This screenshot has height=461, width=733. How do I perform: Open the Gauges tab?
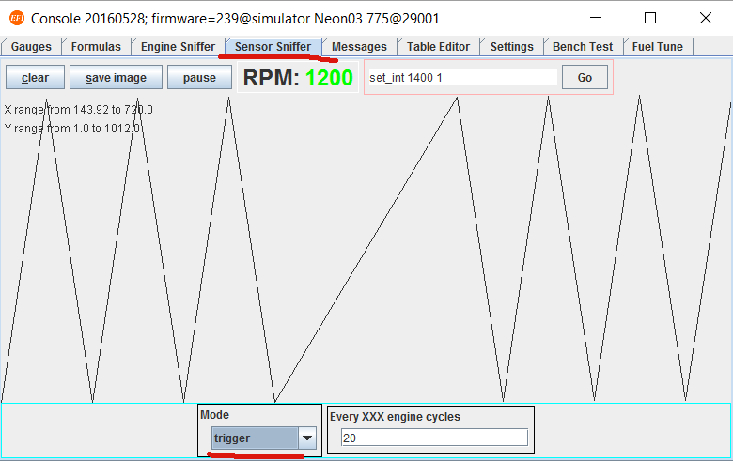click(x=32, y=47)
